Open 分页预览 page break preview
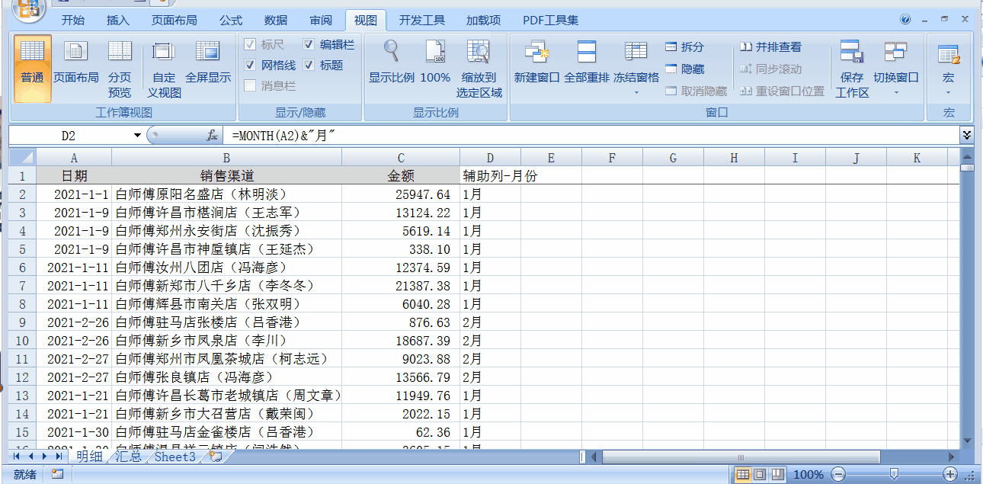983x484 pixels. pyautogui.click(x=120, y=52)
